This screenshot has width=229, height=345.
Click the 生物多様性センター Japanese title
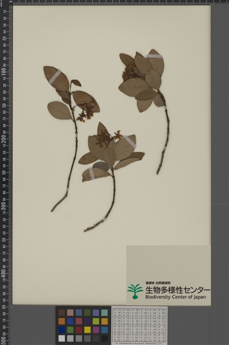[178, 290]
